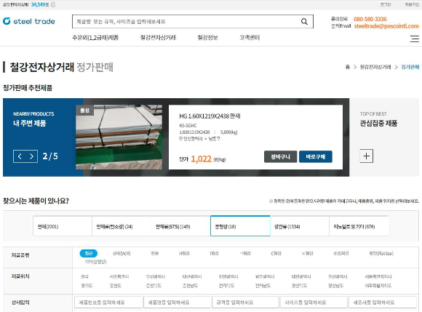Click the round icon beside the 34,549 count

[53, 4]
